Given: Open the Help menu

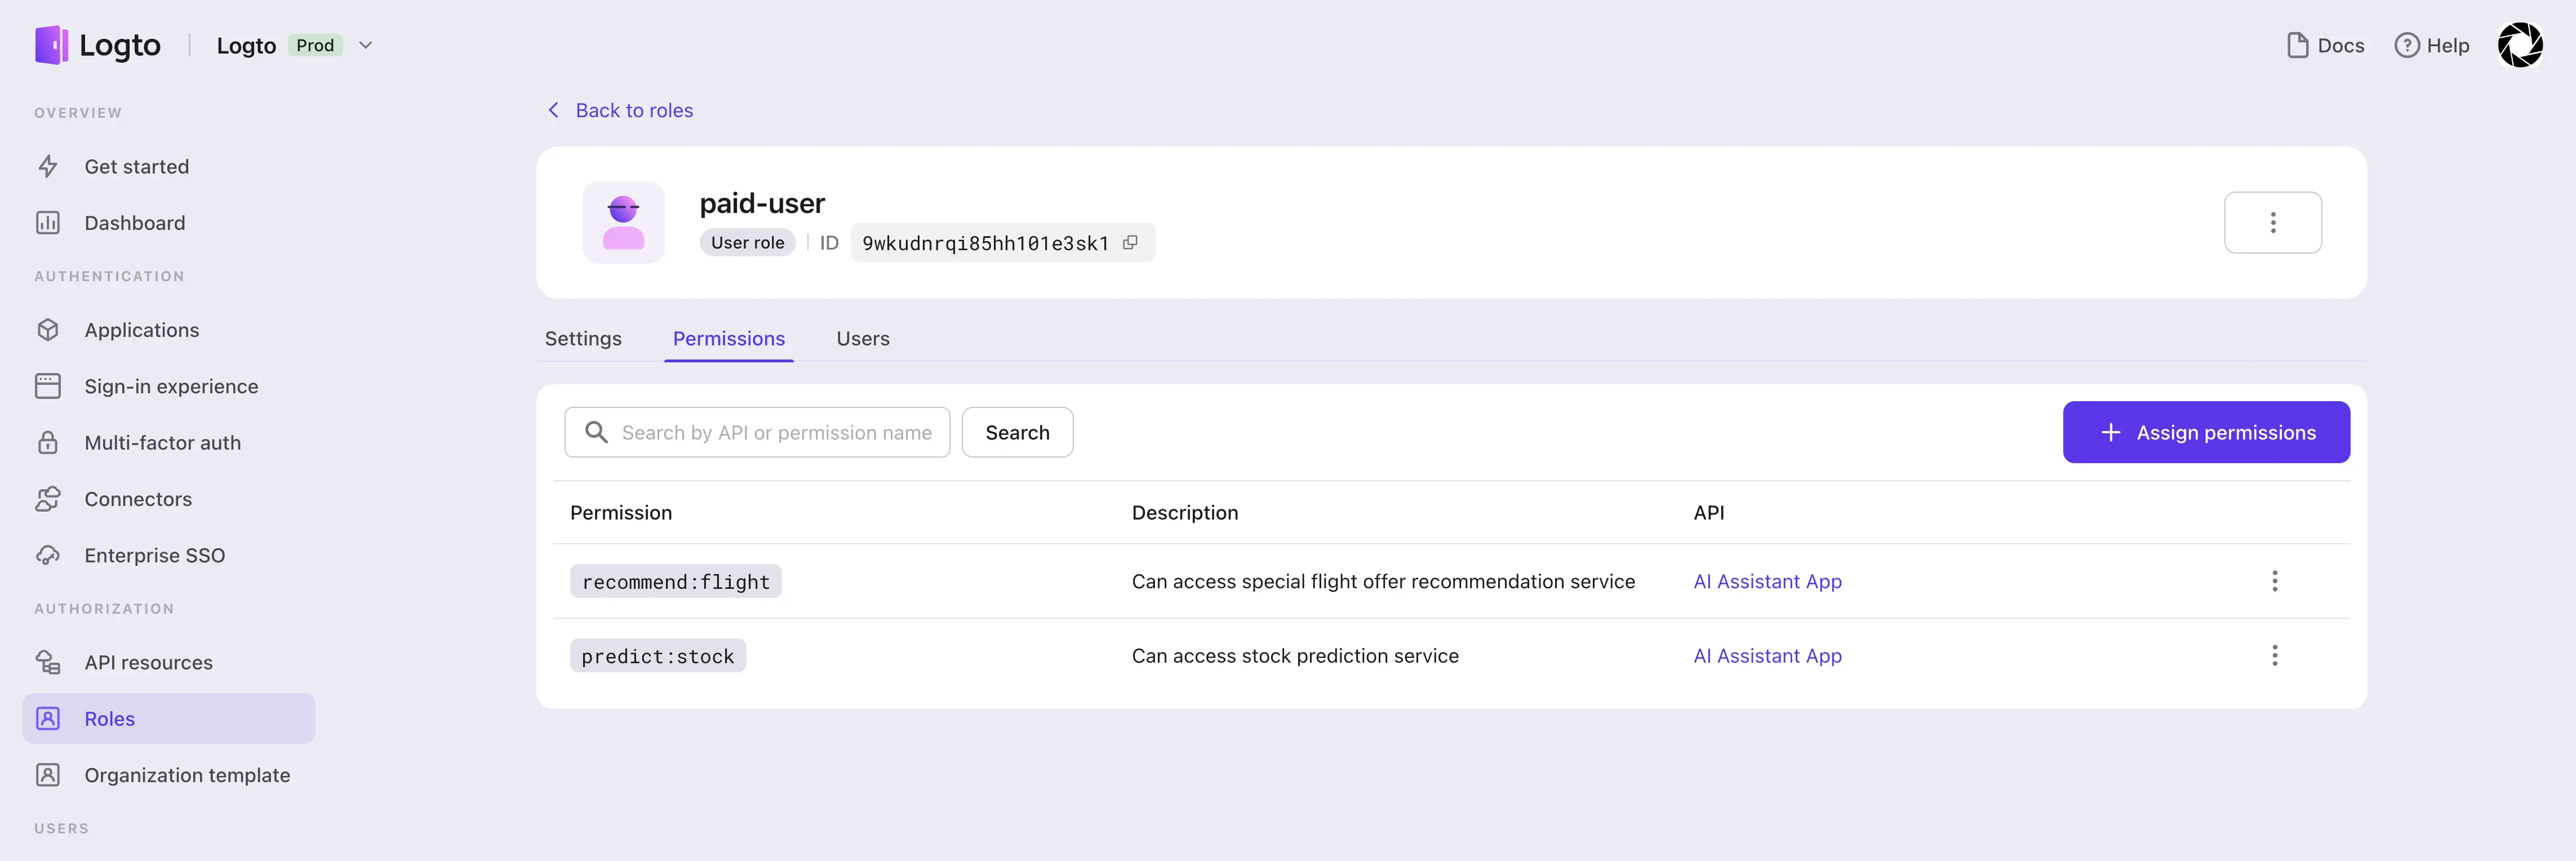Looking at the screenshot, I should click(x=2433, y=45).
